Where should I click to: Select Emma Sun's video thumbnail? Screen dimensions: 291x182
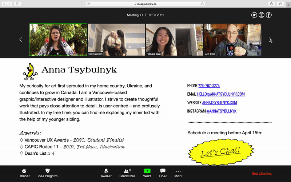click(116, 40)
